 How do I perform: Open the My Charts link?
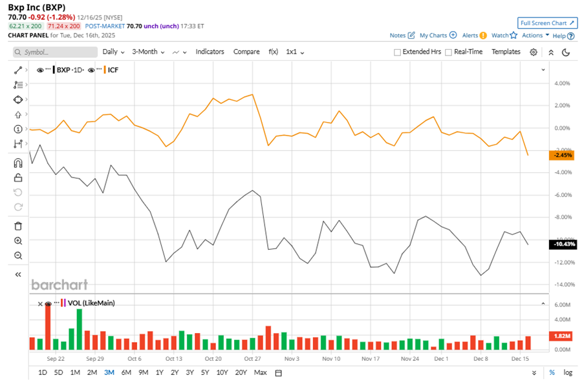tap(433, 35)
